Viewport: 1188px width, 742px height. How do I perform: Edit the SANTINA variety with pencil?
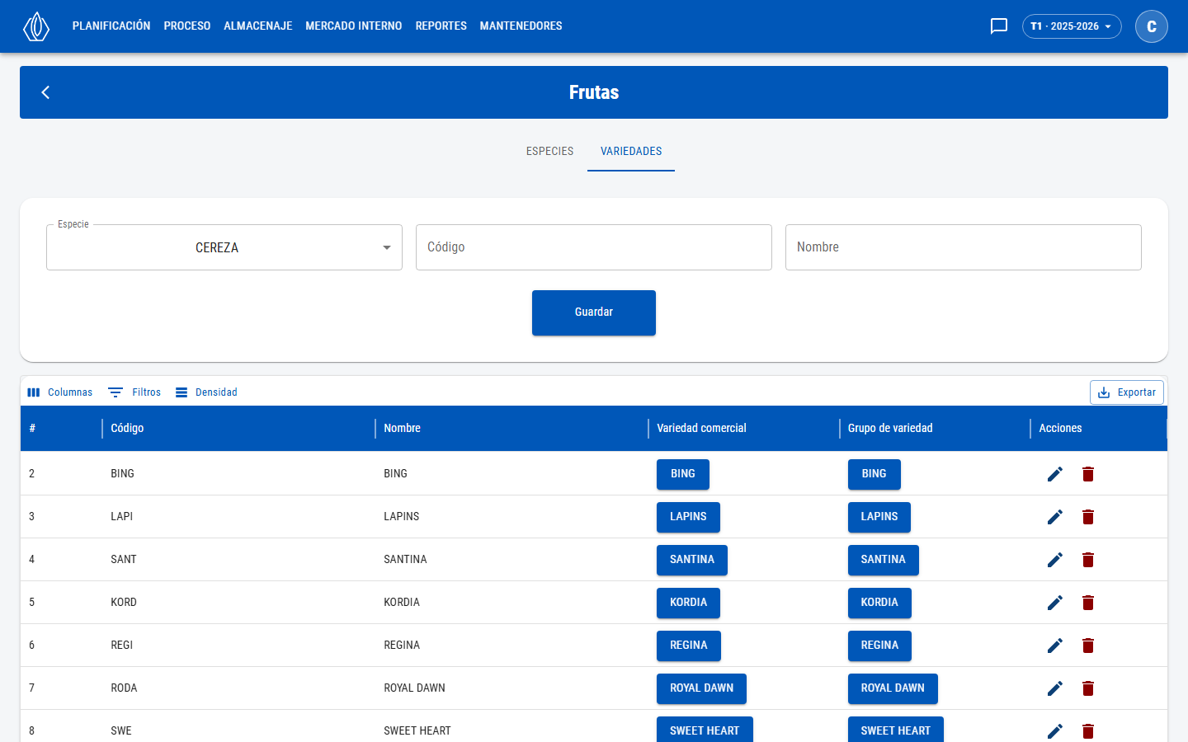tap(1055, 560)
